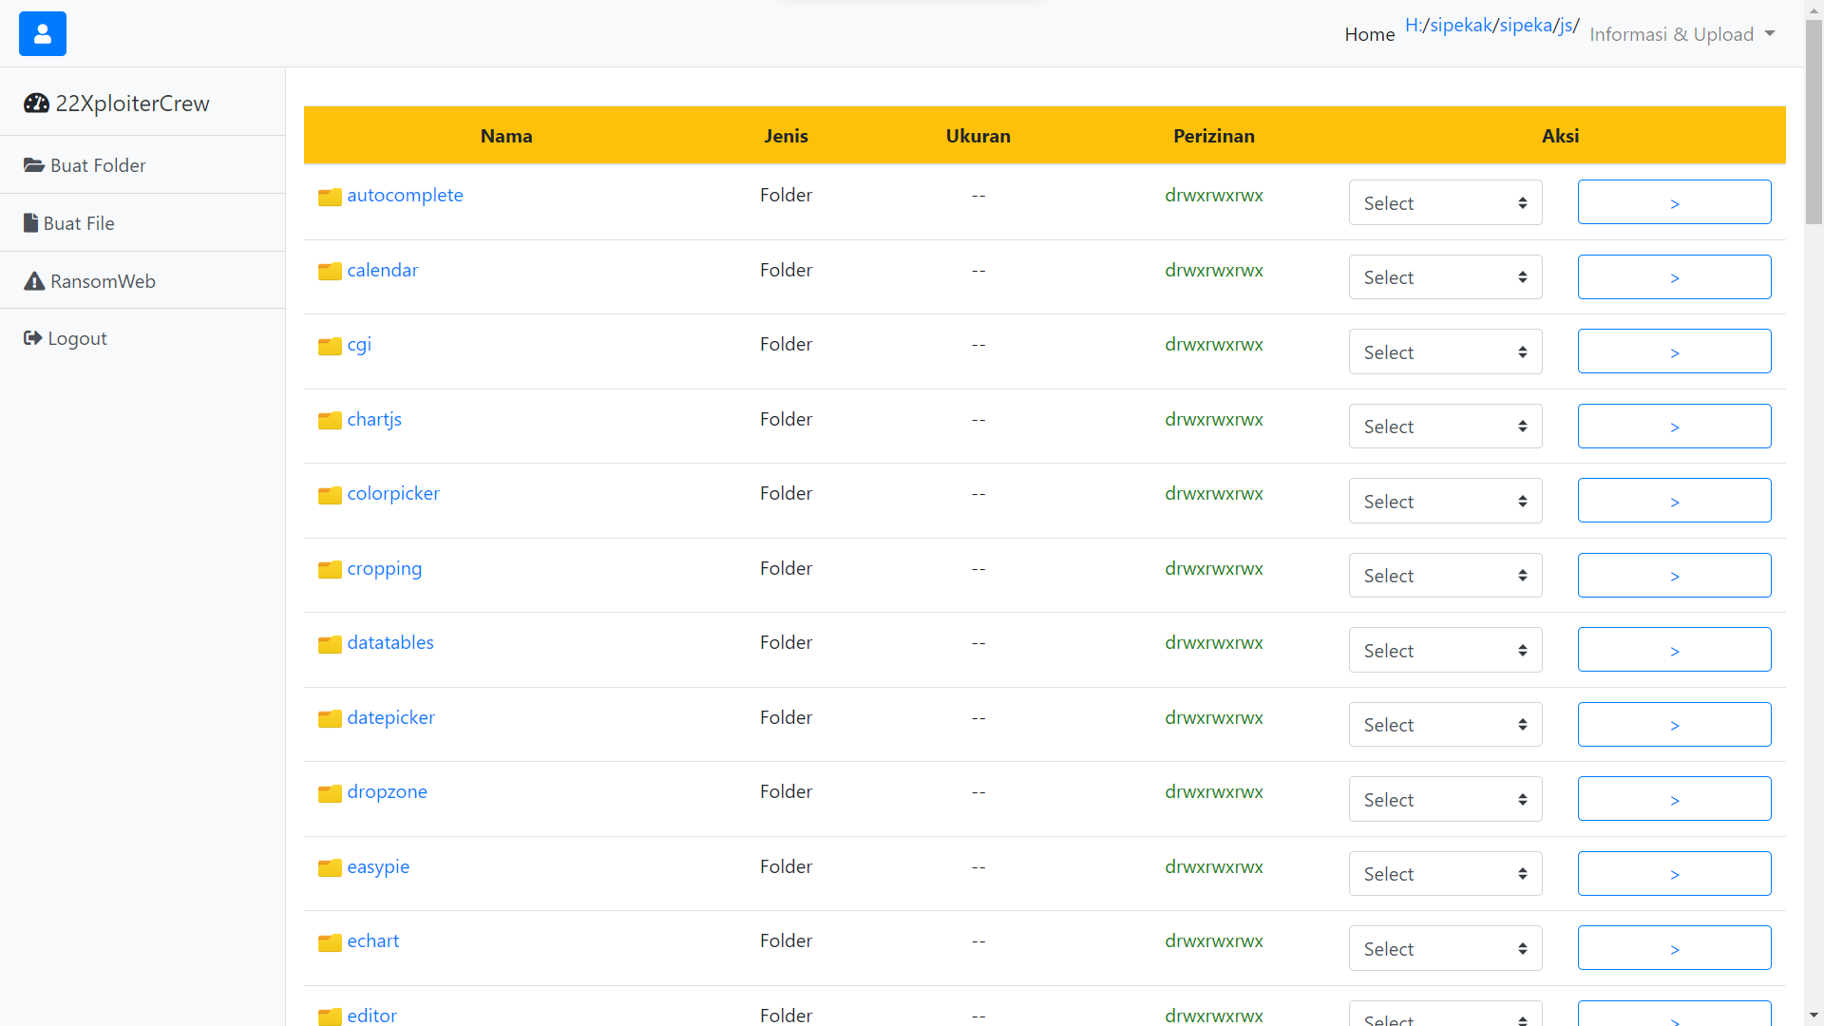
Task: Click the editor folder icon
Action: [x=330, y=1017]
